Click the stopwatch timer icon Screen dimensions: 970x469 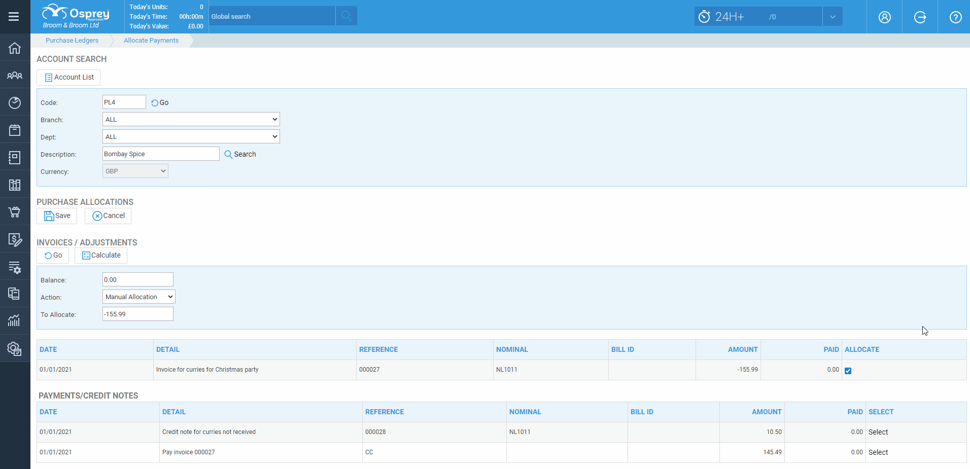(x=704, y=17)
